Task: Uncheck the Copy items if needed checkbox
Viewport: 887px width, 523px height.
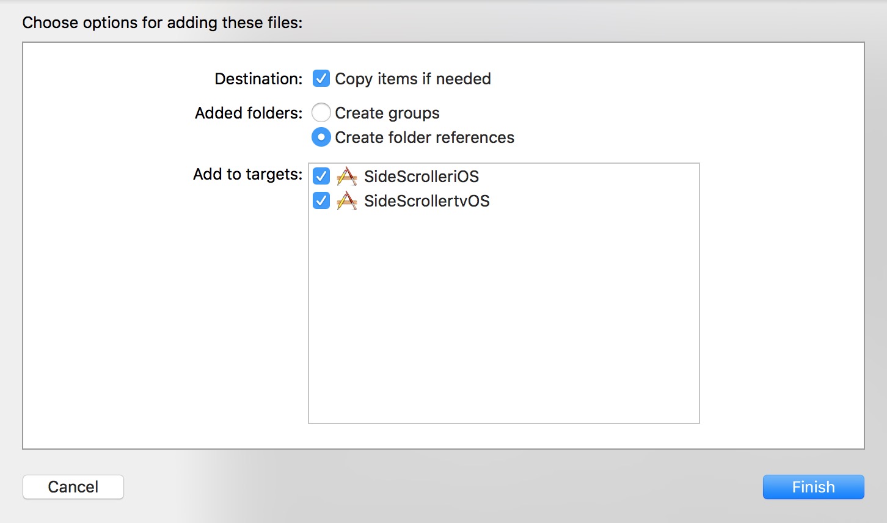Action: (321, 79)
